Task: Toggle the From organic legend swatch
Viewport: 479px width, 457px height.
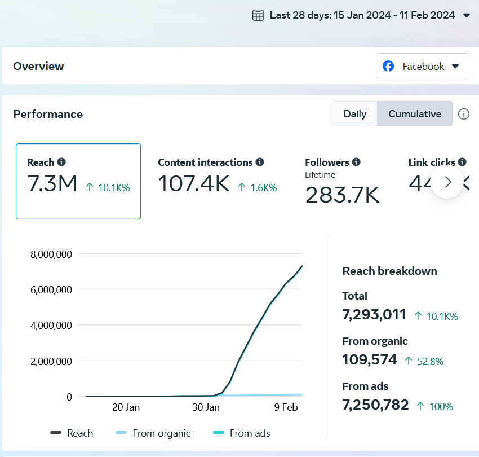Action: tap(121, 433)
